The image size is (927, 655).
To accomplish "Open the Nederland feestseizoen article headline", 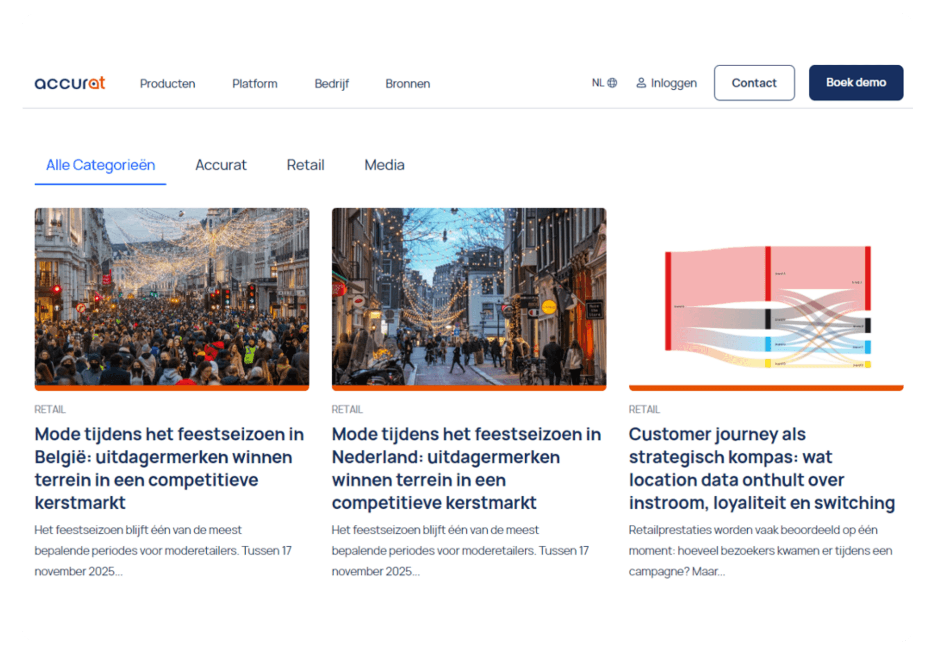I will coord(466,468).
